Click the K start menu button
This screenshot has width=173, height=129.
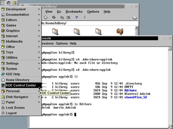tap(2, 3)
